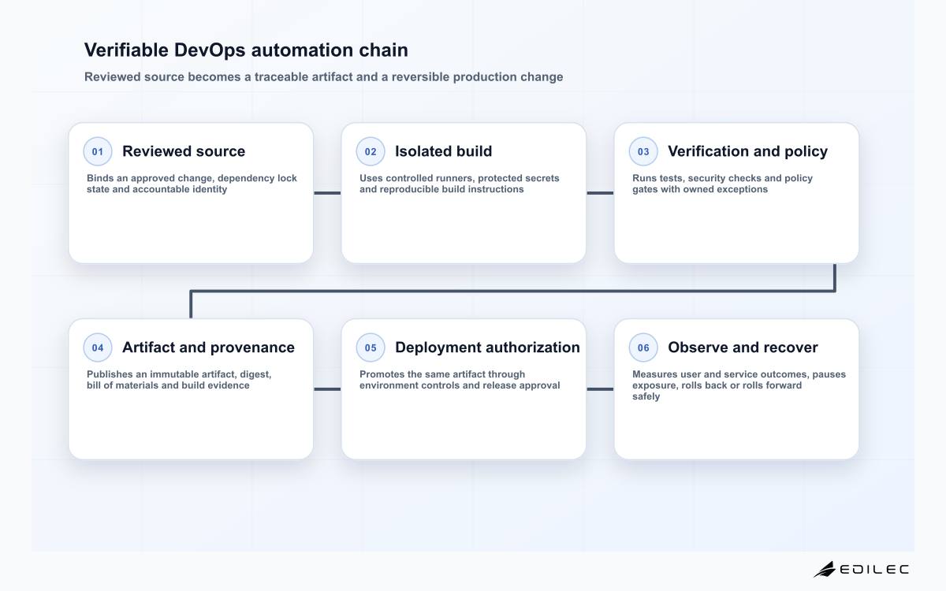Image resolution: width=946 pixels, height=591 pixels.
Task: Click description 'Publishes an immutable artifact, digest'
Action: click(x=179, y=380)
